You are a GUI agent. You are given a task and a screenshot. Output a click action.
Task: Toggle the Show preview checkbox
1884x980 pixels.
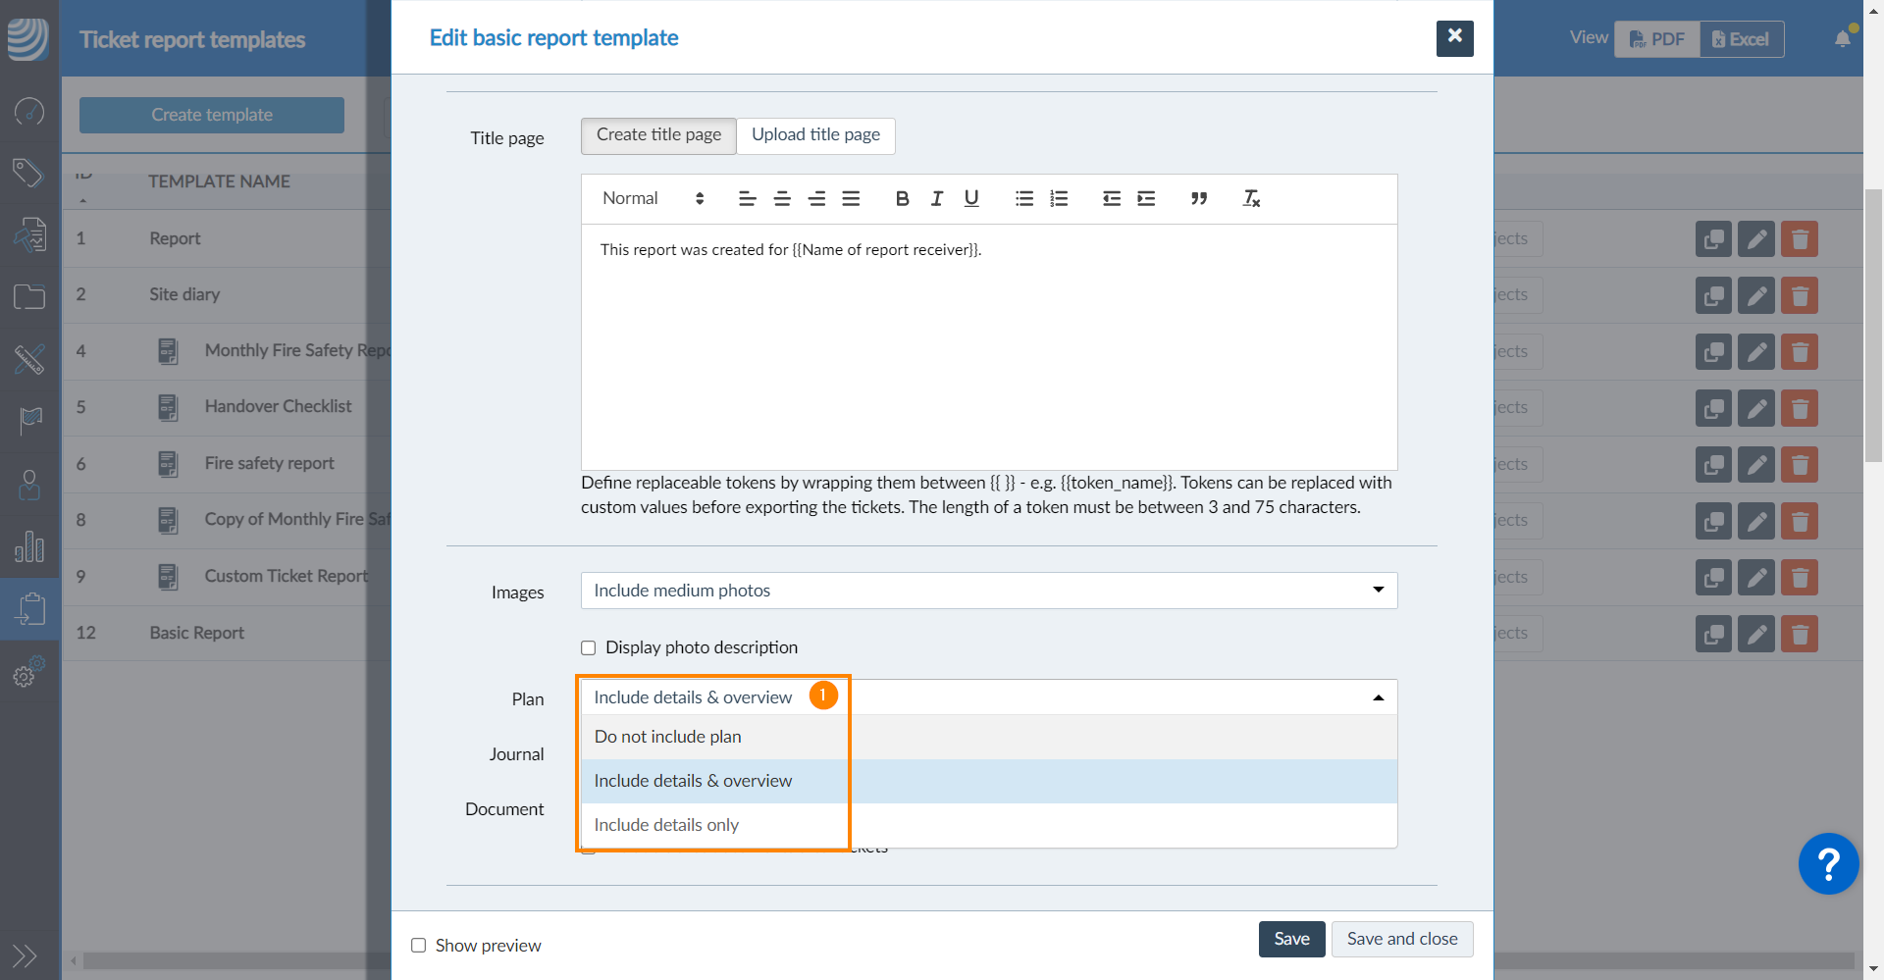419,946
